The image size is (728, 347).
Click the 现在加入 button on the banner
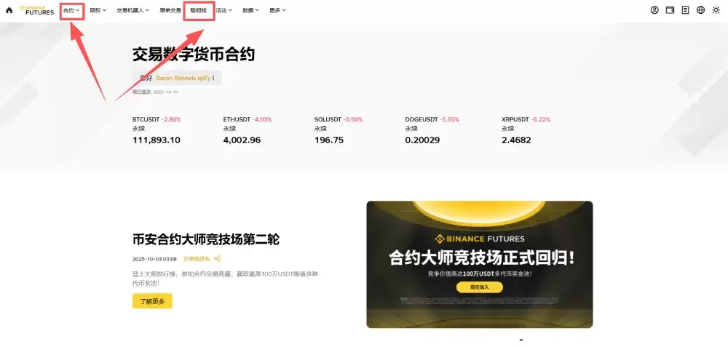pos(479,287)
